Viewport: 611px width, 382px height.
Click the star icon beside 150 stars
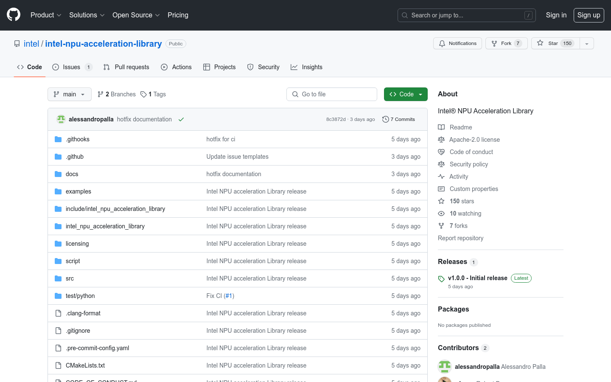point(441,201)
